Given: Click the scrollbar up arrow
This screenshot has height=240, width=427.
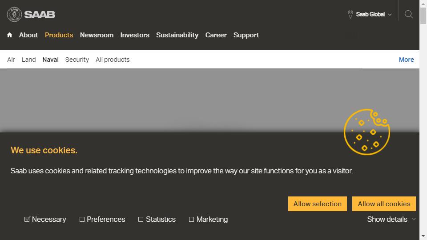Looking at the screenshot, I should 423,4.
